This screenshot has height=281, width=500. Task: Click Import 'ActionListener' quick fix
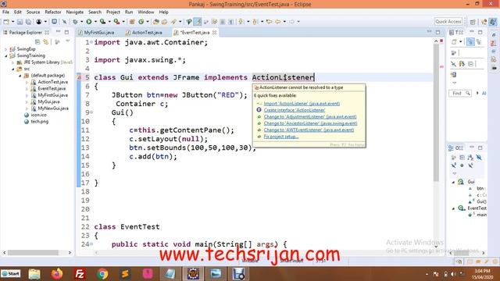pyautogui.click(x=302, y=104)
